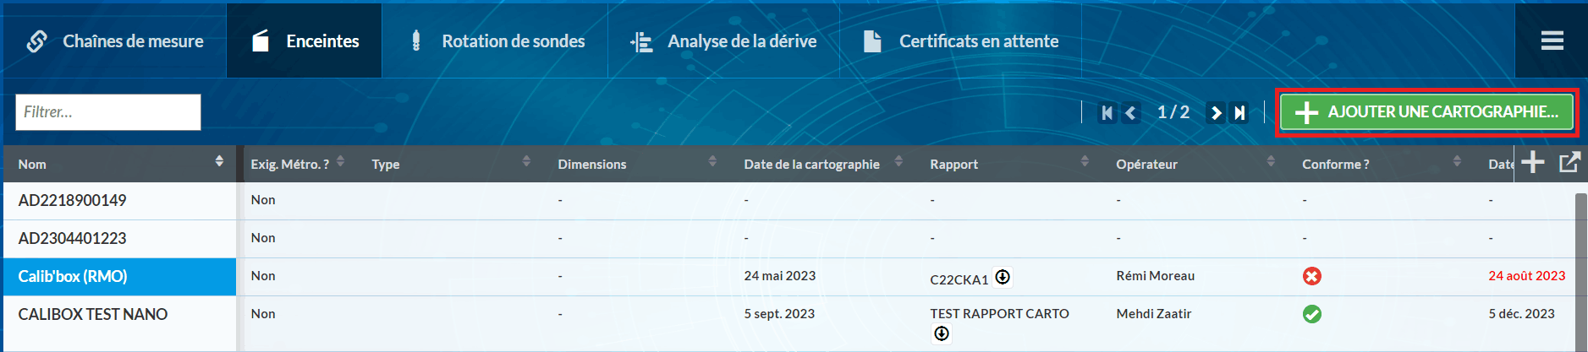
Task: Jump to the last page
Action: point(1239,112)
